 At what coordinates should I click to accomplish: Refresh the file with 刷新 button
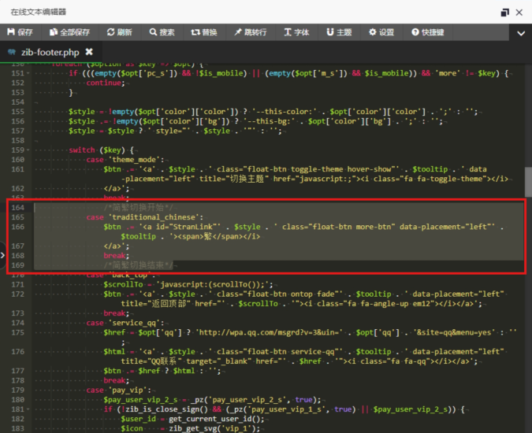(120, 32)
